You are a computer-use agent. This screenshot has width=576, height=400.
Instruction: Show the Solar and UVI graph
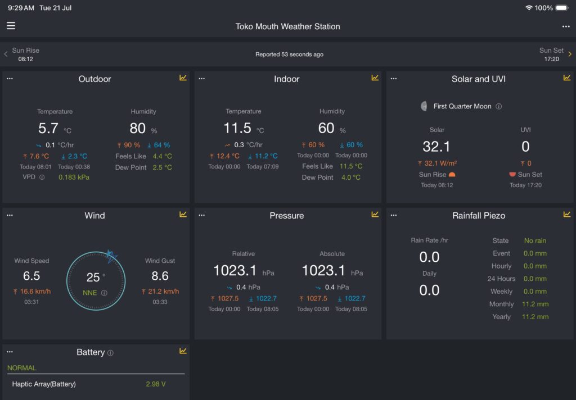[567, 78]
